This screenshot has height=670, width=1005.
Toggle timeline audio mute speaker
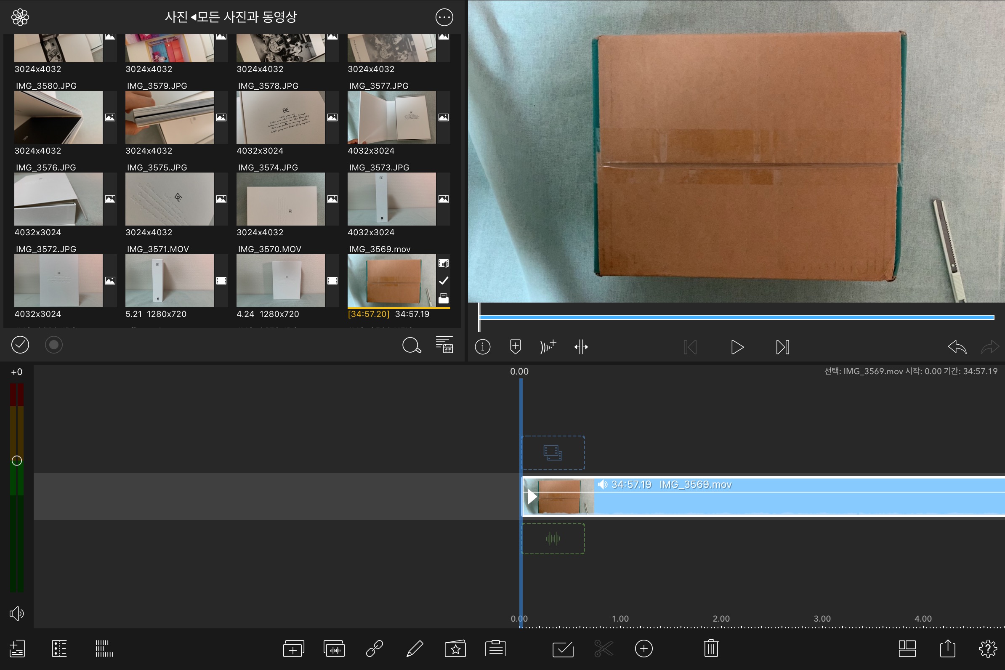pyautogui.click(x=17, y=613)
